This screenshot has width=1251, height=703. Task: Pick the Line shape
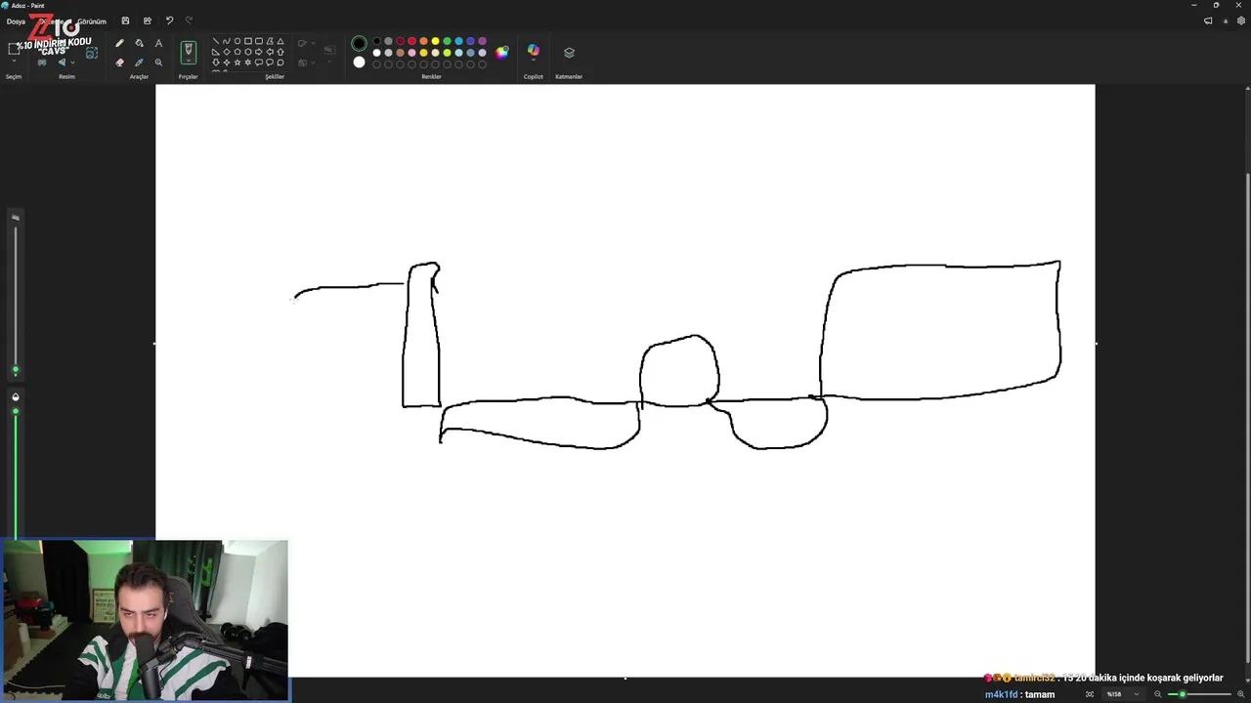click(215, 41)
